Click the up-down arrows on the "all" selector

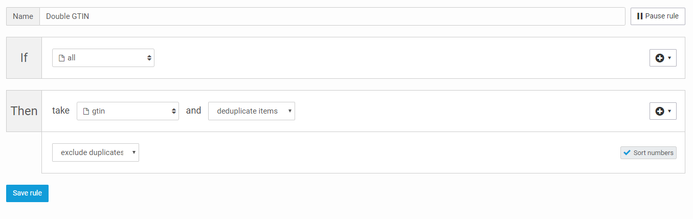click(x=149, y=58)
